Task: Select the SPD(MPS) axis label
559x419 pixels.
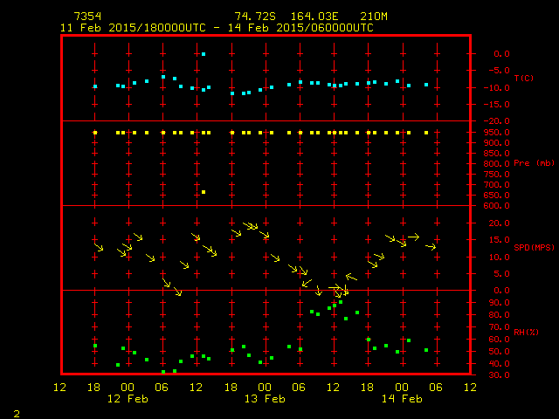Action: pyautogui.click(x=534, y=248)
